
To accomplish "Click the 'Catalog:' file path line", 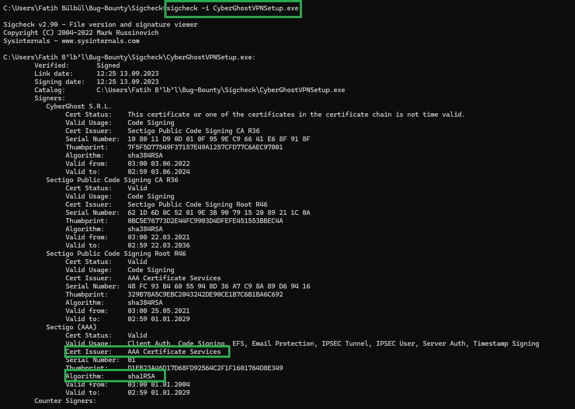I will (190, 90).
